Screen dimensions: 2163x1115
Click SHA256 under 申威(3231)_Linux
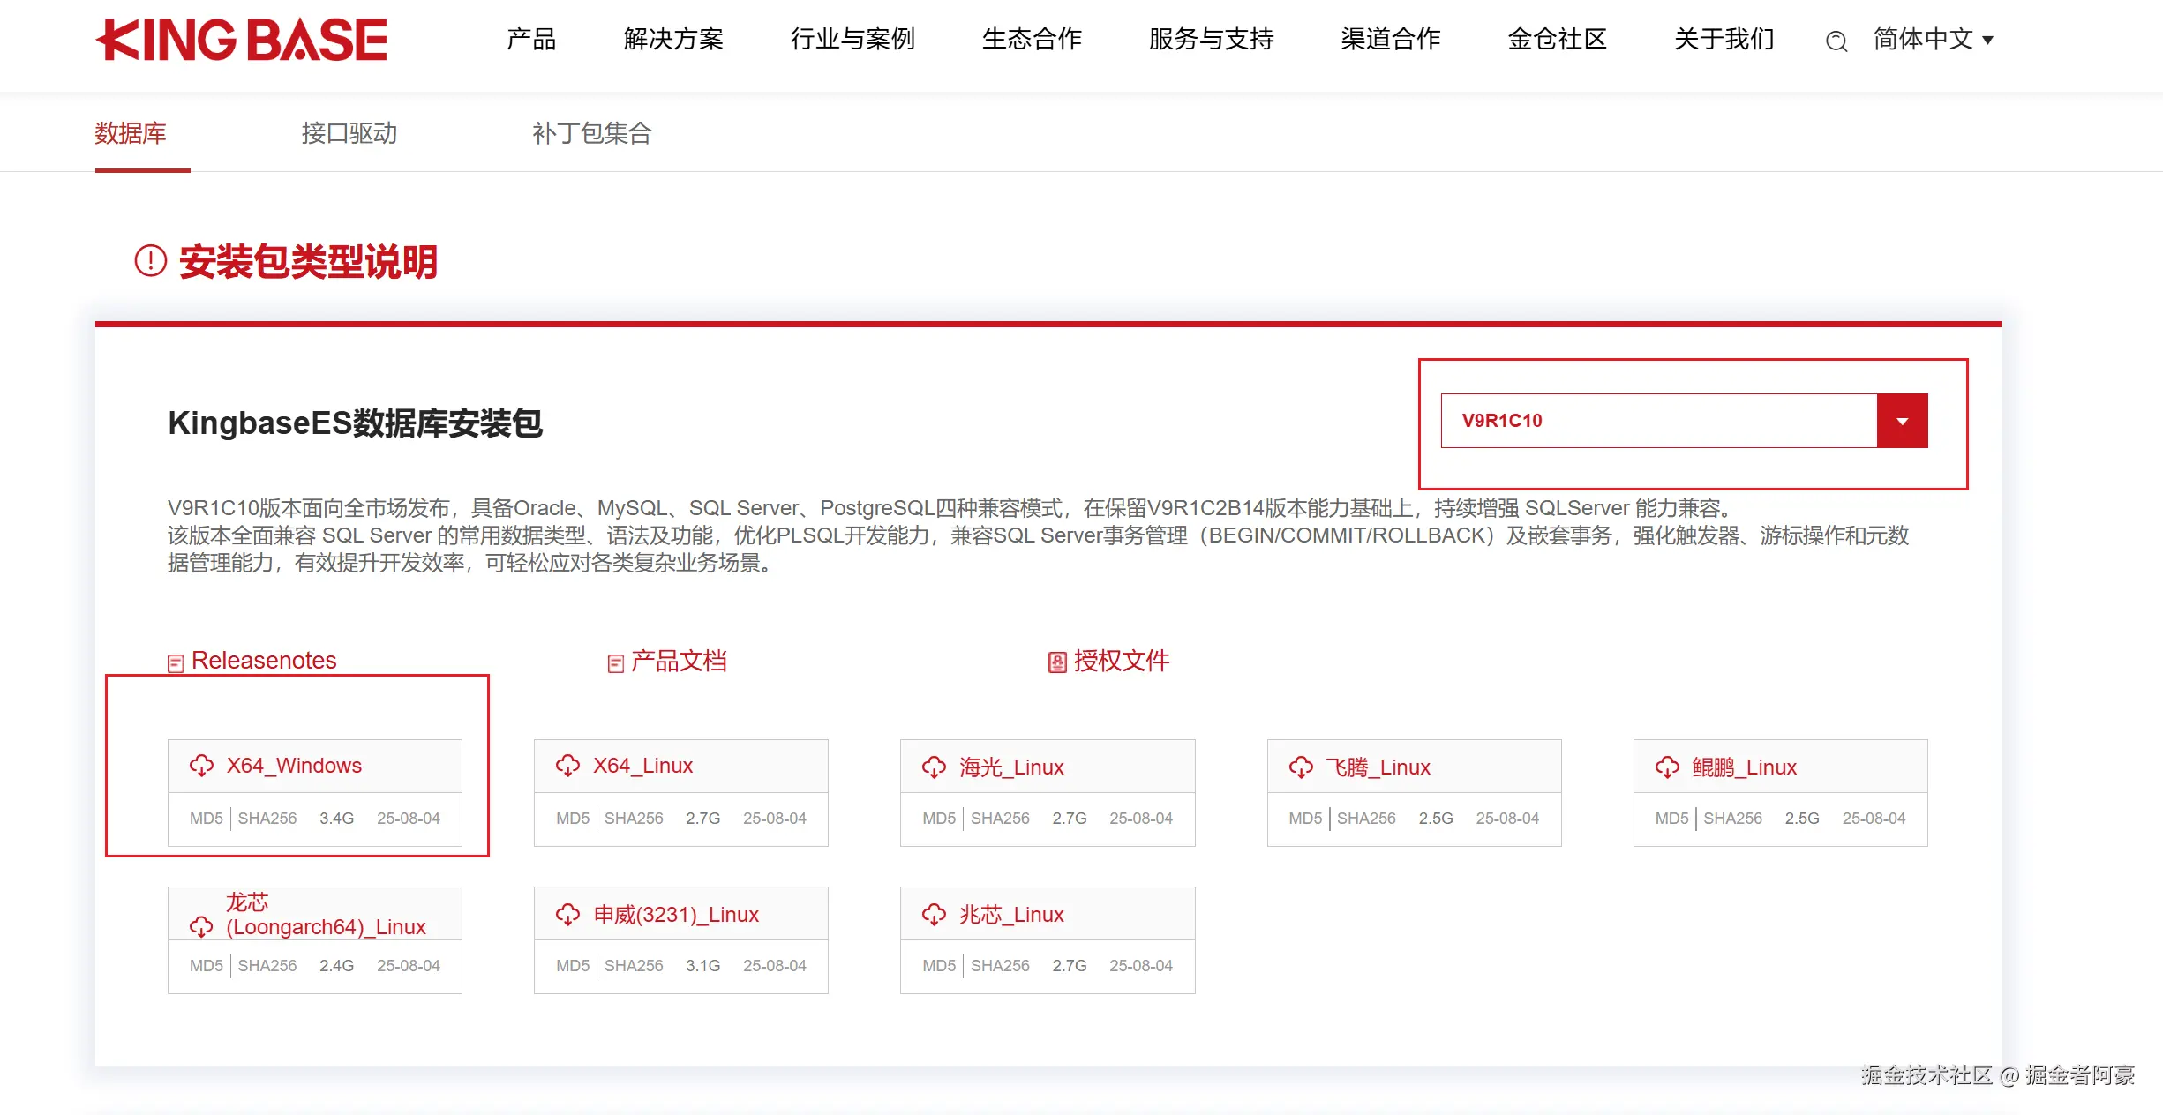[x=634, y=966]
